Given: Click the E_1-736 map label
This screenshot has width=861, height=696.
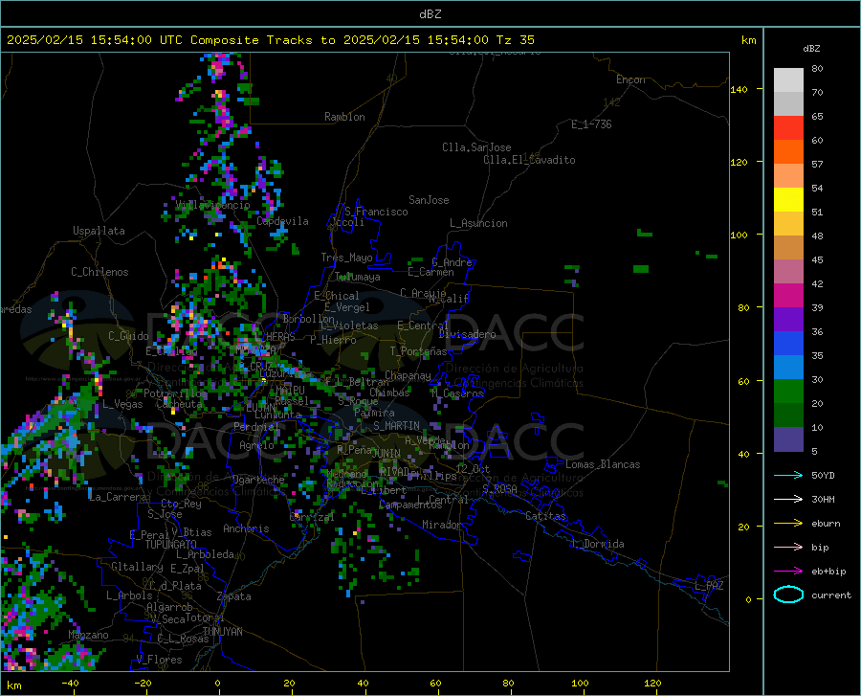Looking at the screenshot, I should click(x=591, y=124).
